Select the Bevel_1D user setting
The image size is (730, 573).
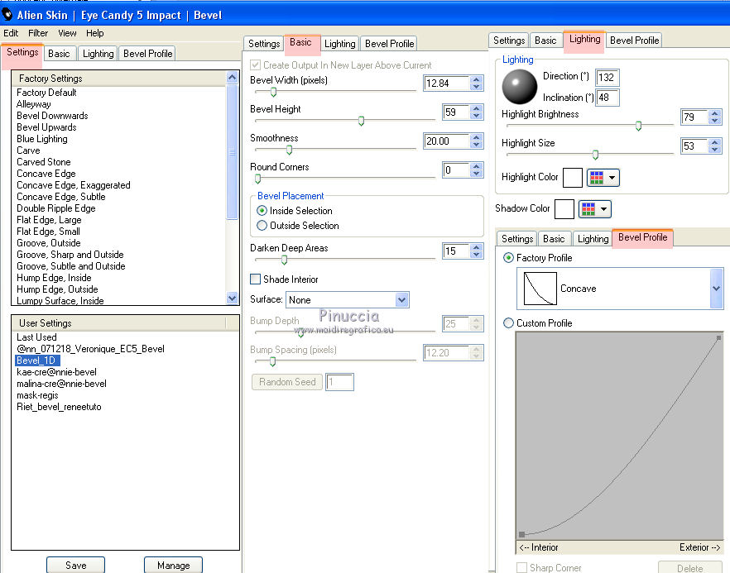point(37,361)
